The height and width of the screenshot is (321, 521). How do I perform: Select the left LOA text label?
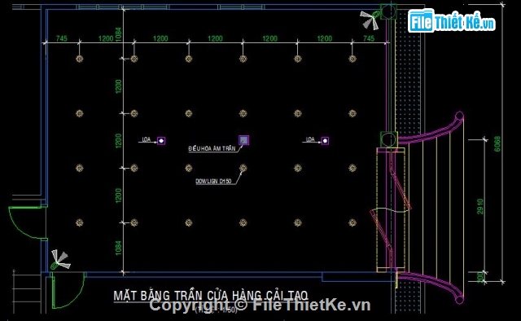point(147,139)
